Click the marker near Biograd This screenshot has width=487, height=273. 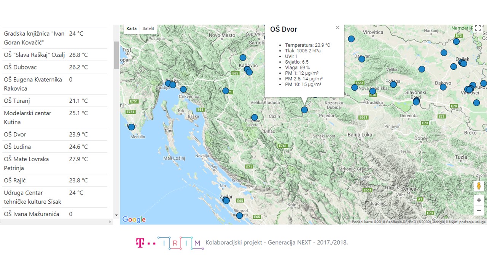pos(239,216)
